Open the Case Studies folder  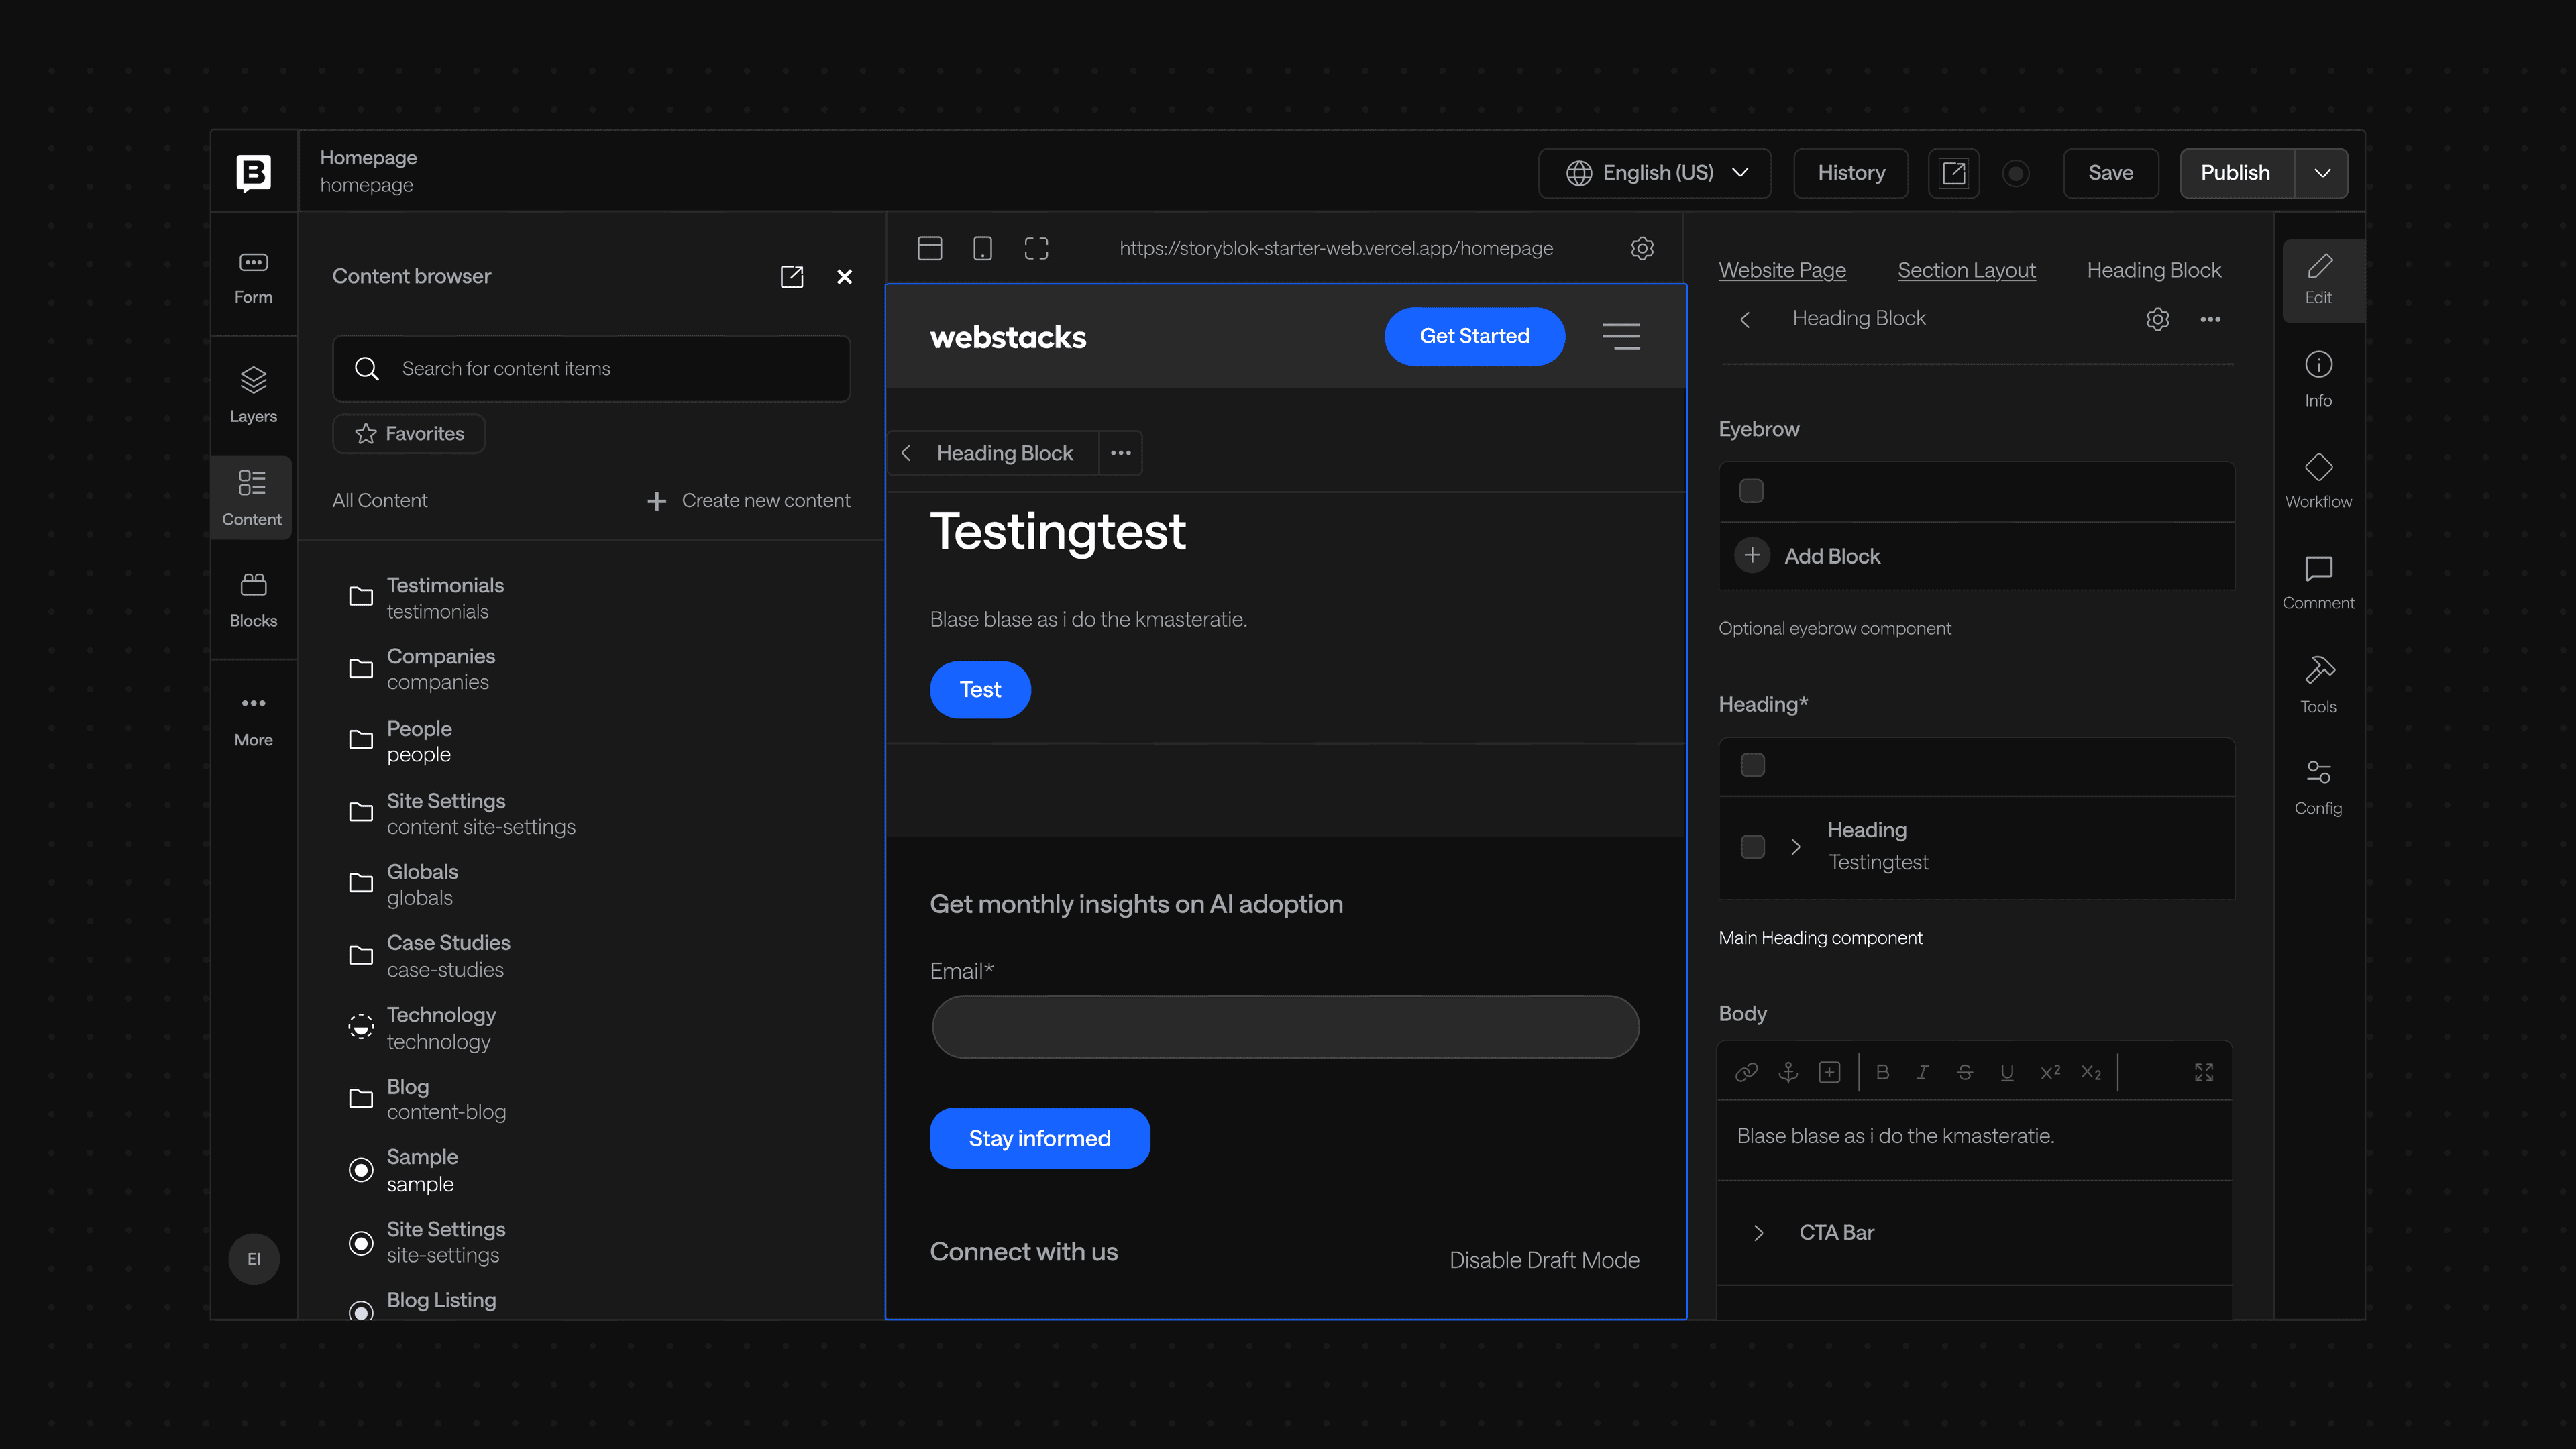tap(430, 956)
